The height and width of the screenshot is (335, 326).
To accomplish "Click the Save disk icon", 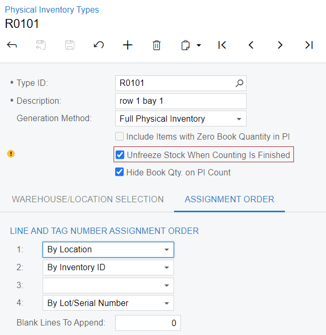I will tap(70, 45).
